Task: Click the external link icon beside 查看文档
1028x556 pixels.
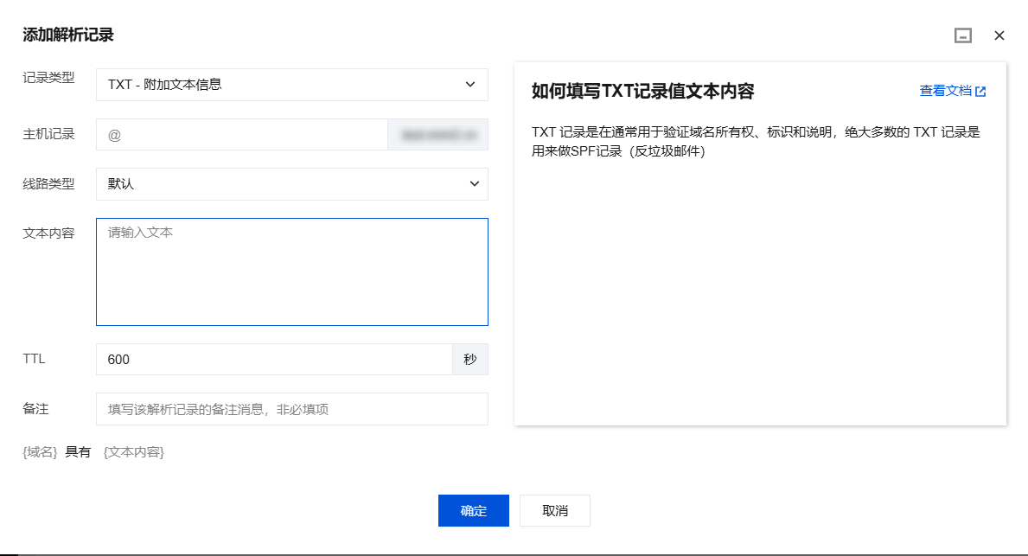Action: (x=980, y=91)
